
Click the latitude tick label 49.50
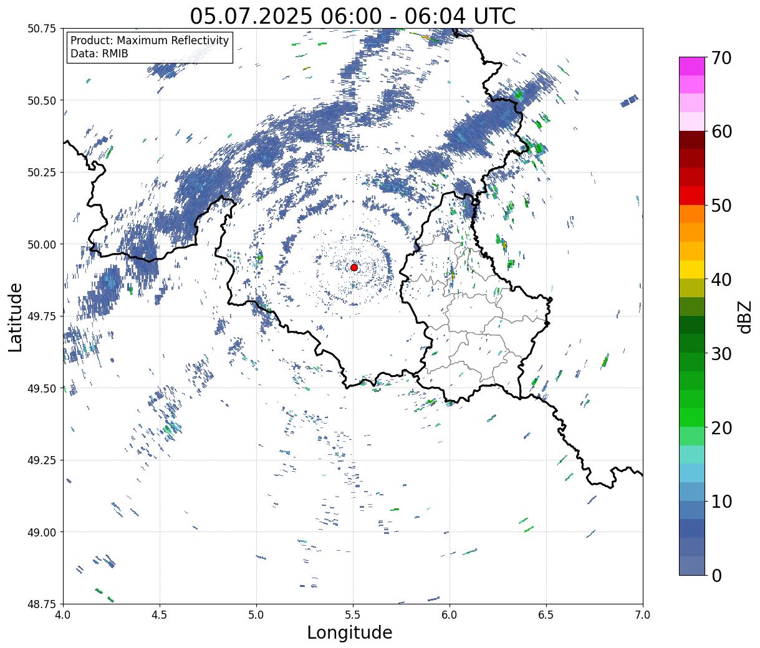point(42,388)
